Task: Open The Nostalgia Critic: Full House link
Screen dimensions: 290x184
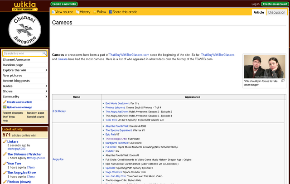Action: tap(116, 139)
